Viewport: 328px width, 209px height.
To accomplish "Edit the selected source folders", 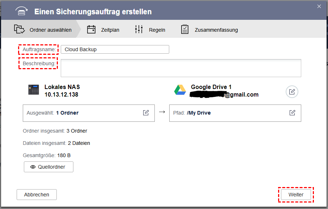I will point(146,113).
